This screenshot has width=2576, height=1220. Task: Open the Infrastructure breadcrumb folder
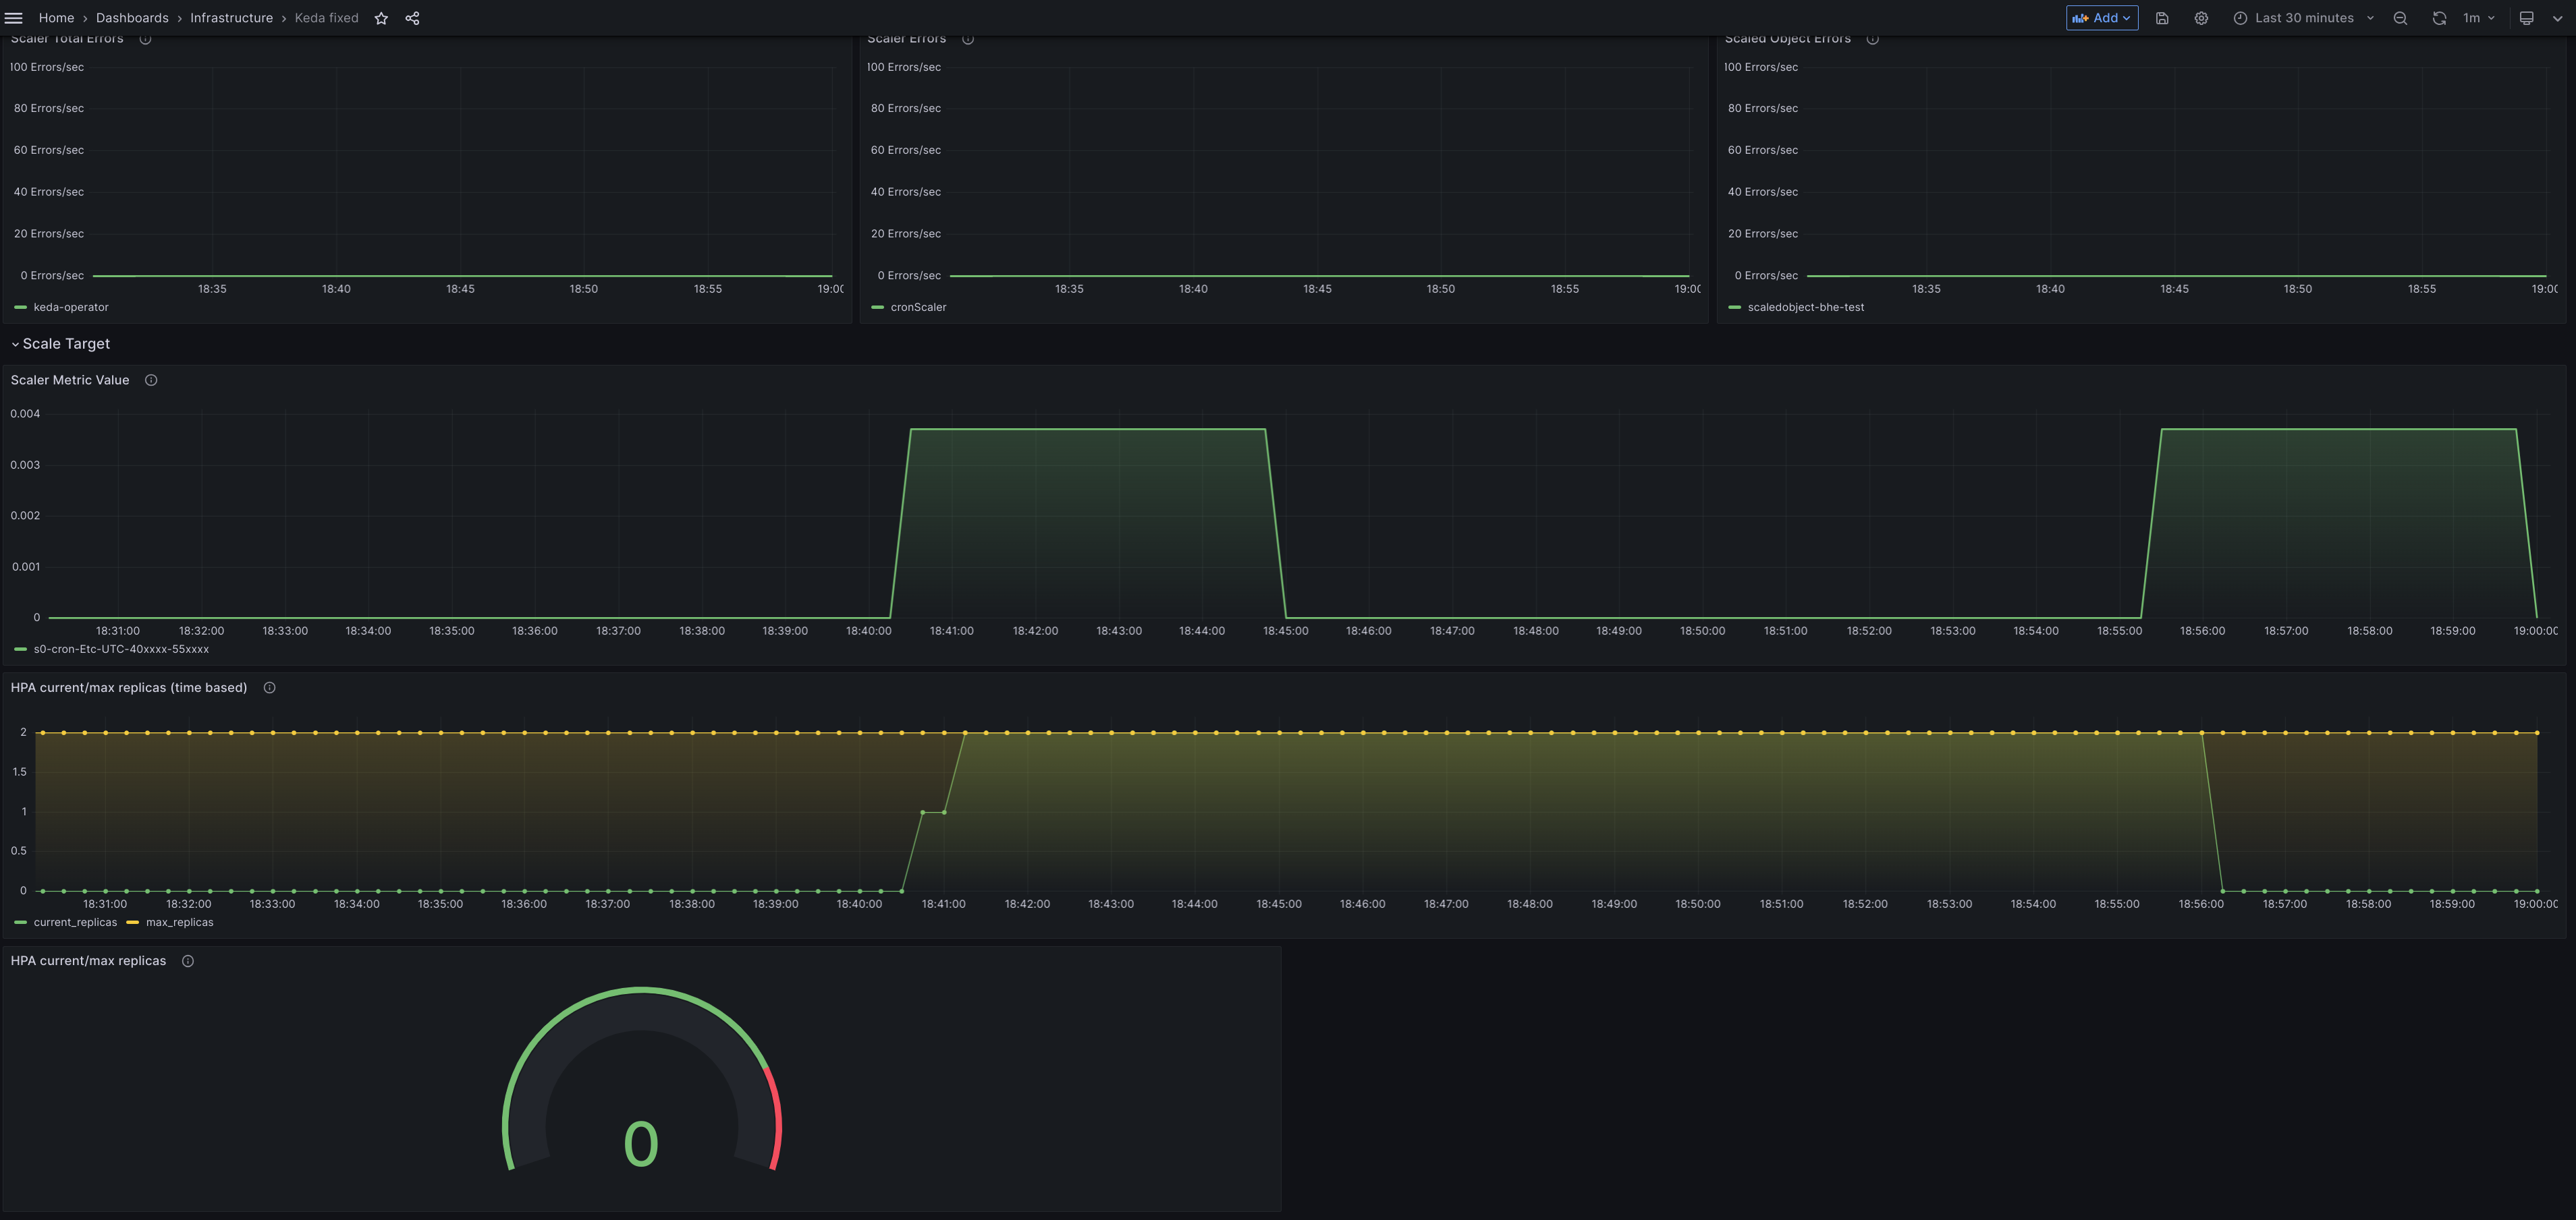(x=231, y=17)
